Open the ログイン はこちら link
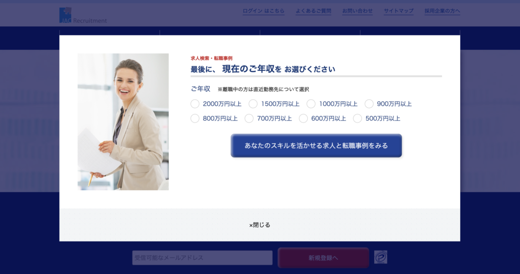This screenshot has width=520, height=274. pos(263,11)
